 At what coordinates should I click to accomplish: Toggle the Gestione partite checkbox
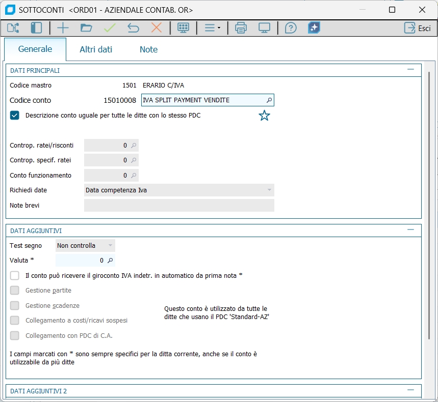tap(14, 290)
